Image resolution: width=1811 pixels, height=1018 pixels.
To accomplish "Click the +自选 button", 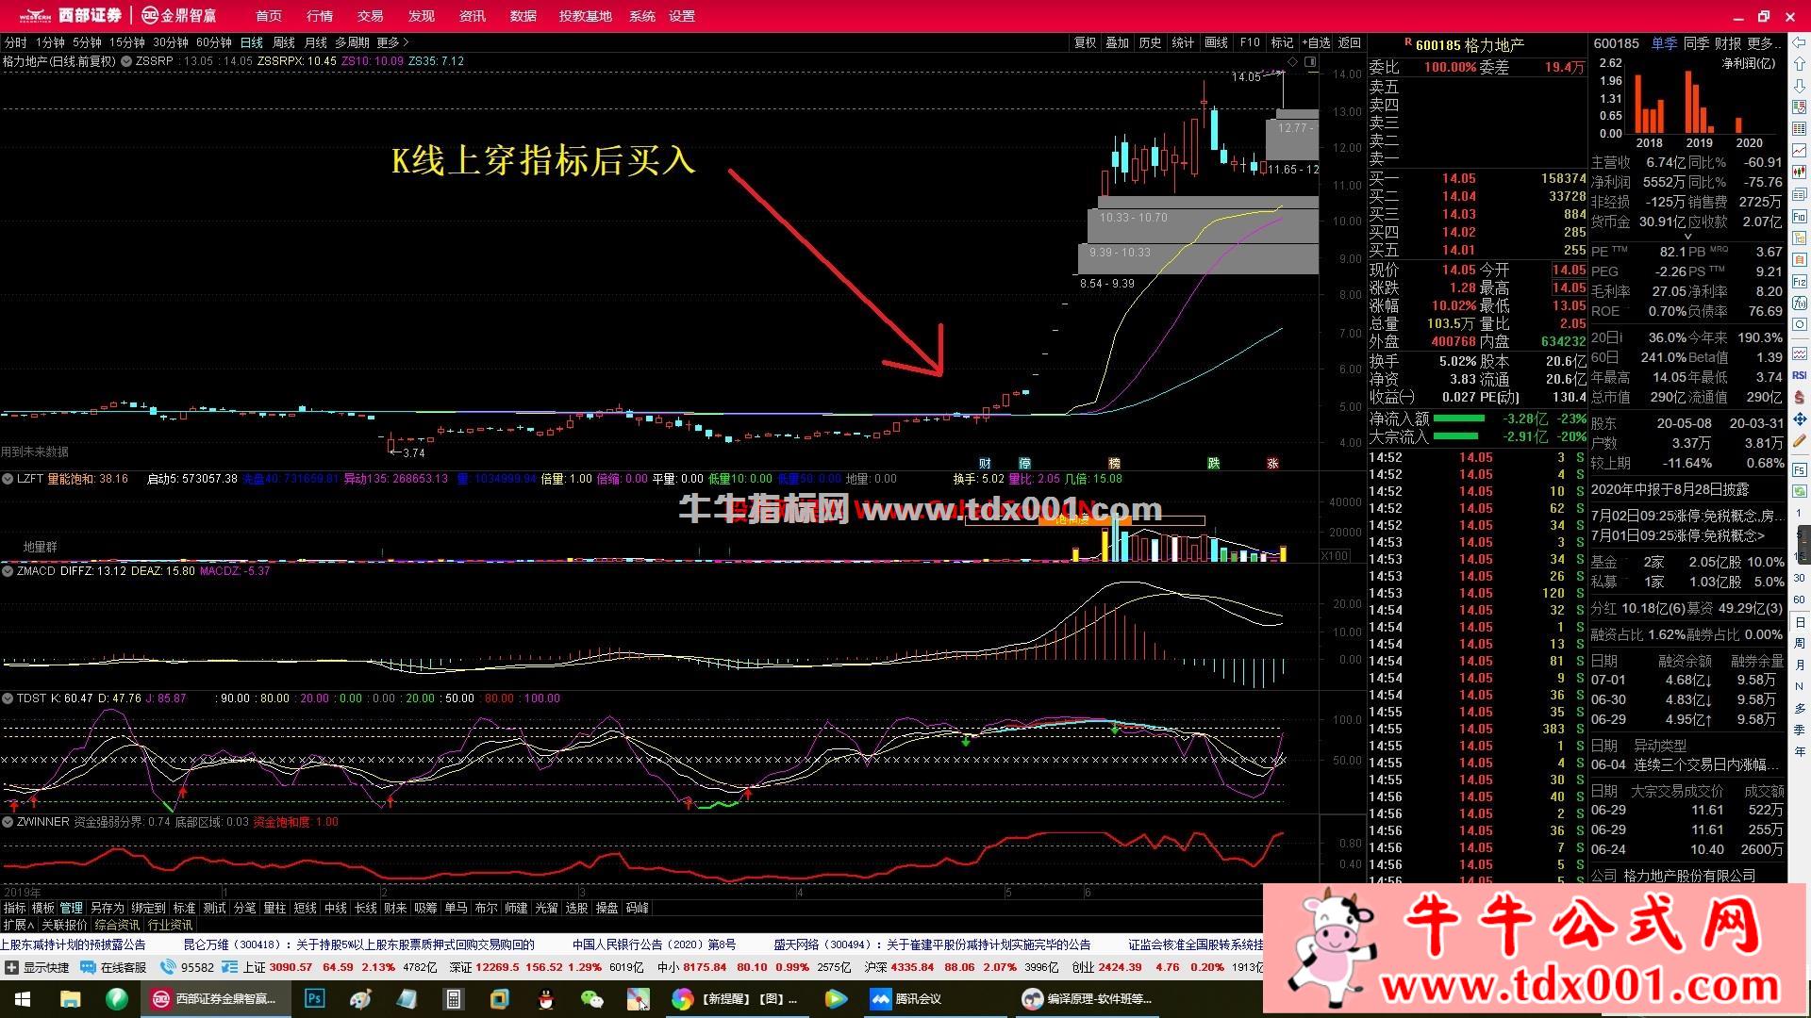I will (1316, 42).
